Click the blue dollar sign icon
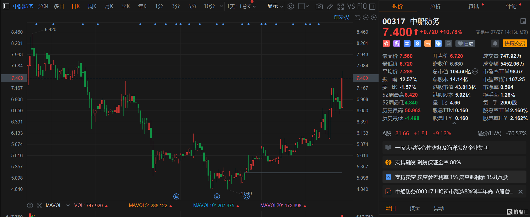This screenshot has height=217, width=530. 417,43
